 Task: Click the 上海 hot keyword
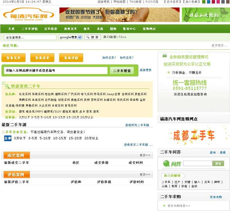[165, 186]
